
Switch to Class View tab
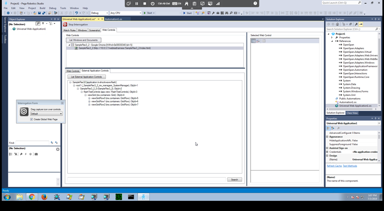(x=352, y=113)
